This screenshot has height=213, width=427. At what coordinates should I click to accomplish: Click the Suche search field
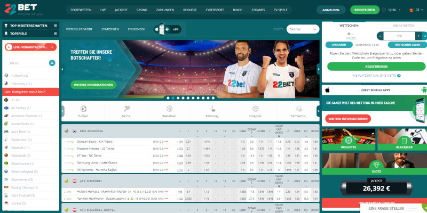coord(28,63)
